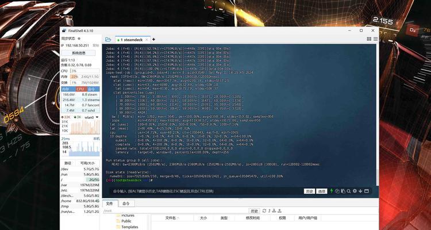Click the CPU 3% usage bar

pyautogui.click(x=84, y=71)
